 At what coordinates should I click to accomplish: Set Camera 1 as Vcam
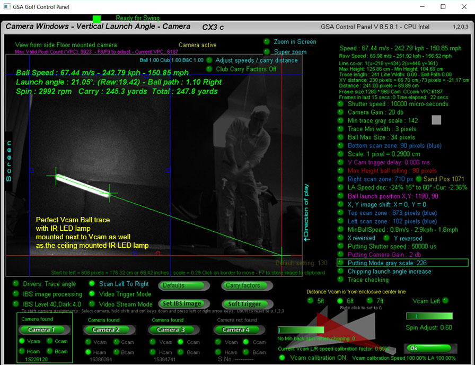(x=22, y=341)
